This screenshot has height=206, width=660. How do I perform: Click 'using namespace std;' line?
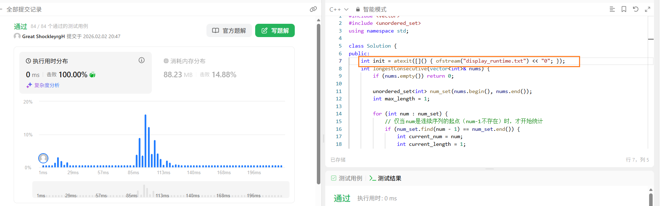379,31
